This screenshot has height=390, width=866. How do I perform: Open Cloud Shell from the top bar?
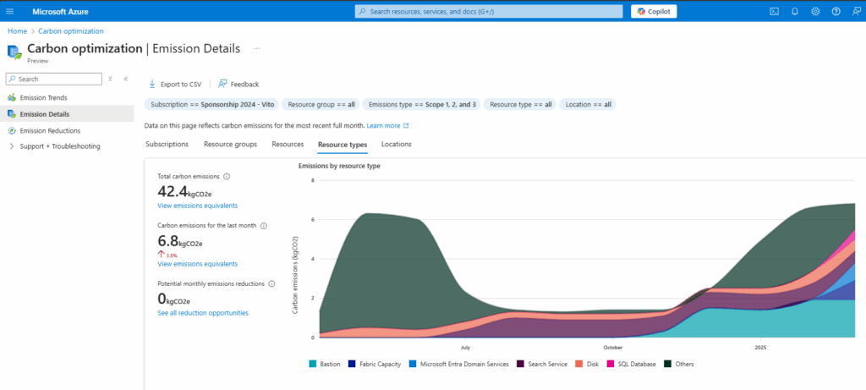click(x=775, y=11)
